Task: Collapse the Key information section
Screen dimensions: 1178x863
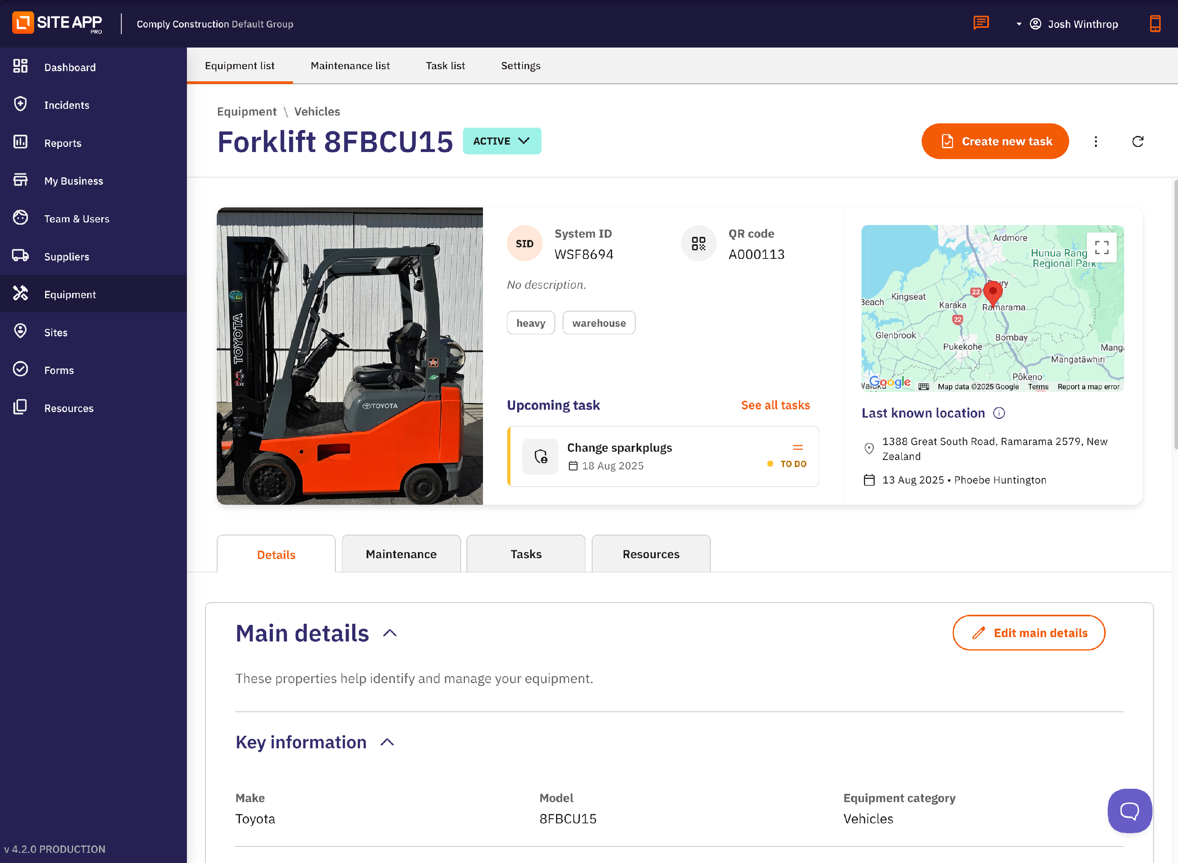Action: coord(388,742)
